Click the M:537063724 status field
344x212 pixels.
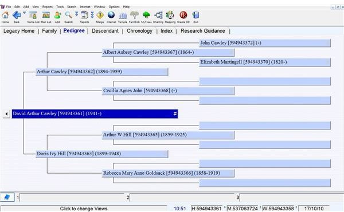(242, 209)
